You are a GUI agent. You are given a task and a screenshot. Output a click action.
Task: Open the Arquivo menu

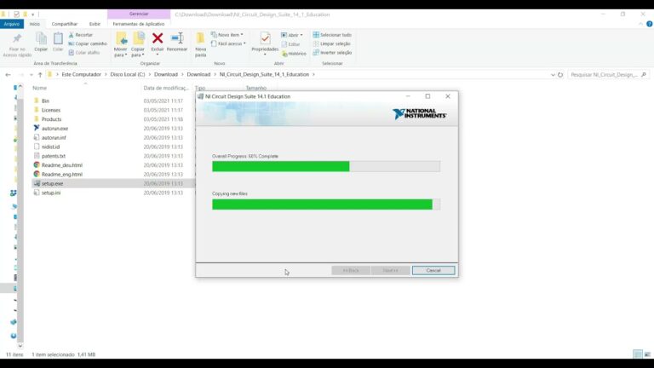12,24
